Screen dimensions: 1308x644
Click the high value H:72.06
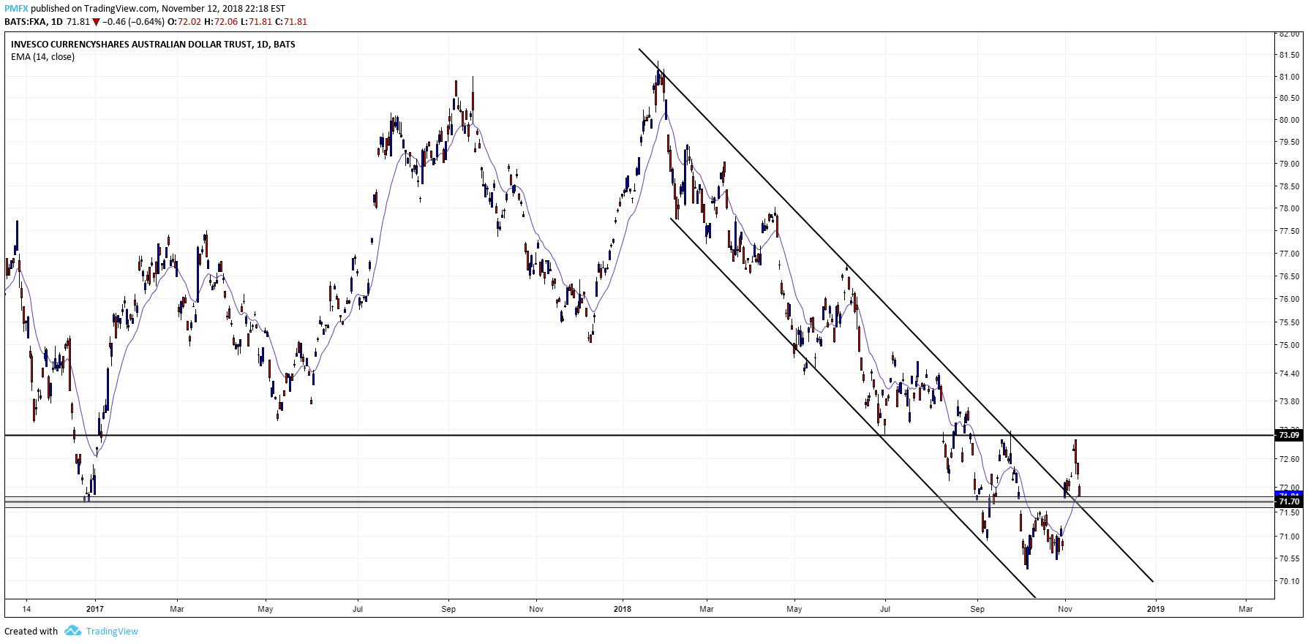click(220, 22)
